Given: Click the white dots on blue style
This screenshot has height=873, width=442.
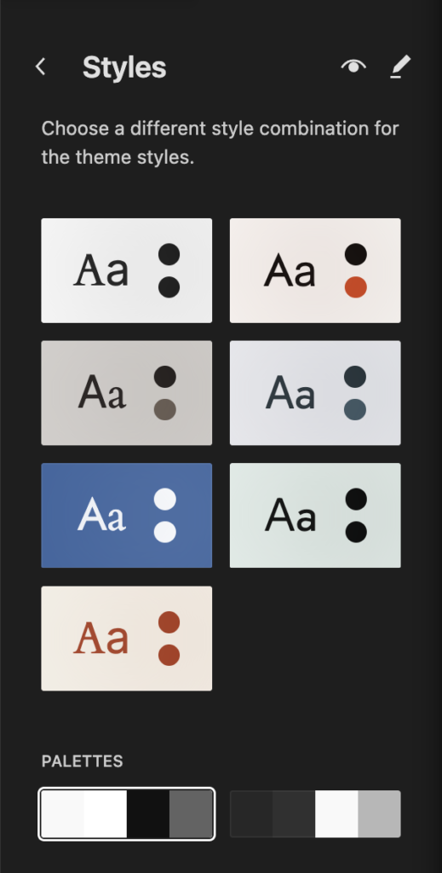Looking at the screenshot, I should [165, 516].
